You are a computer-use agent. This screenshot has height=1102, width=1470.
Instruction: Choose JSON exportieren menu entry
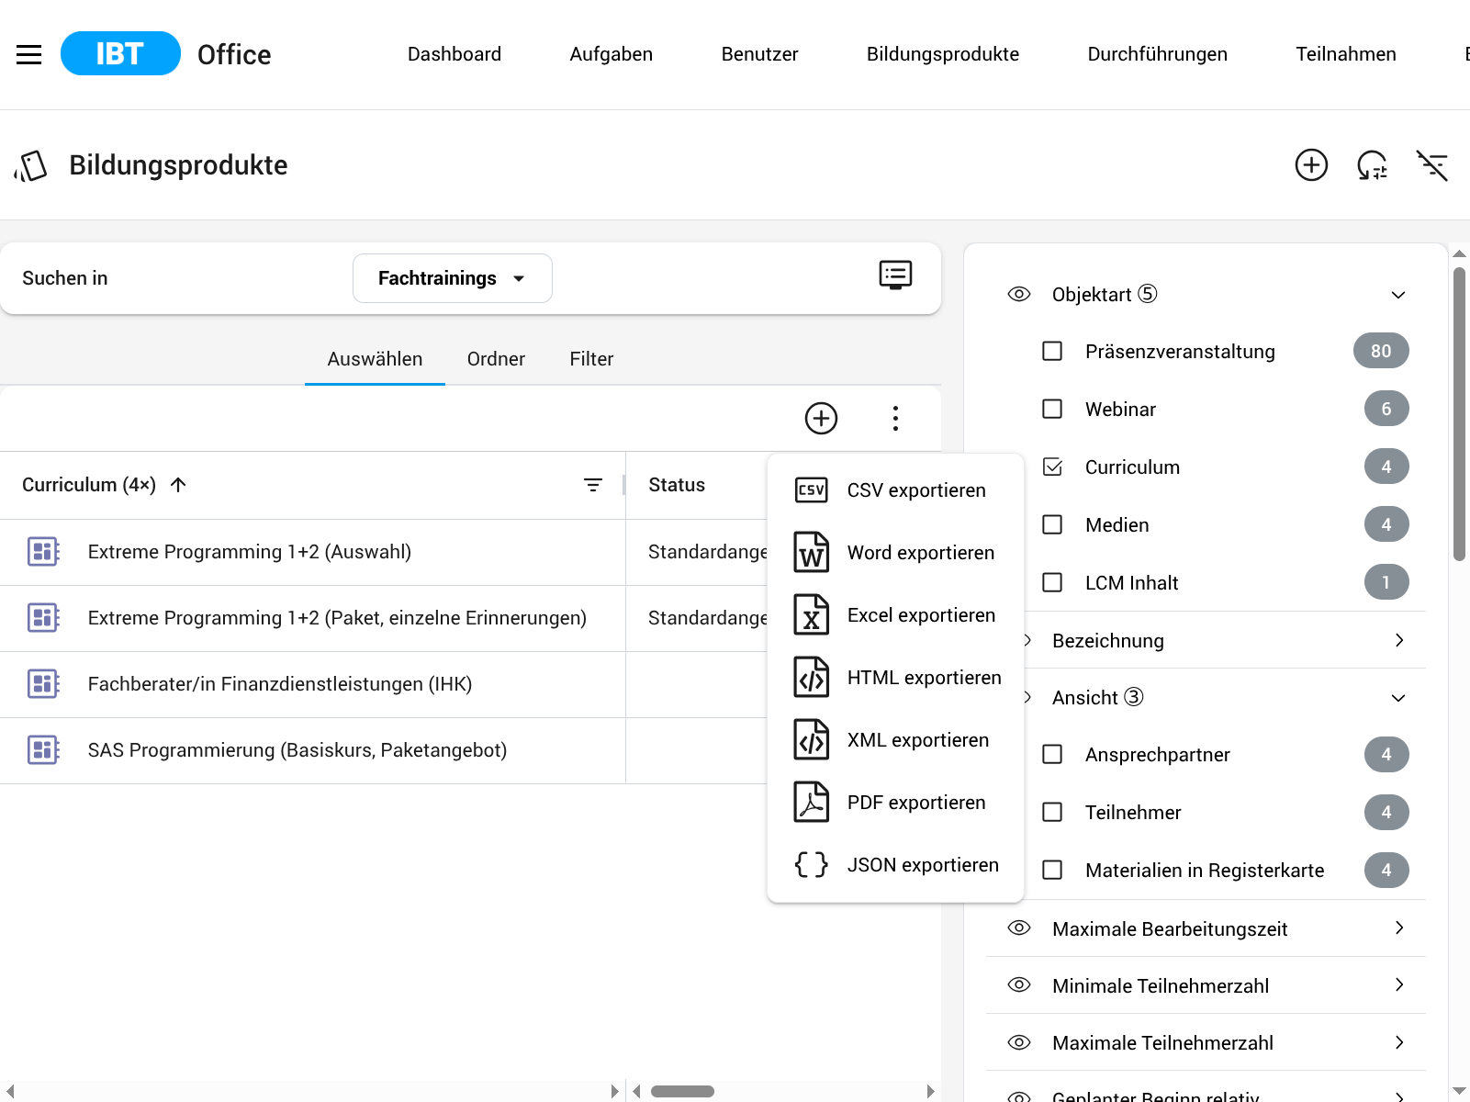[895, 865]
